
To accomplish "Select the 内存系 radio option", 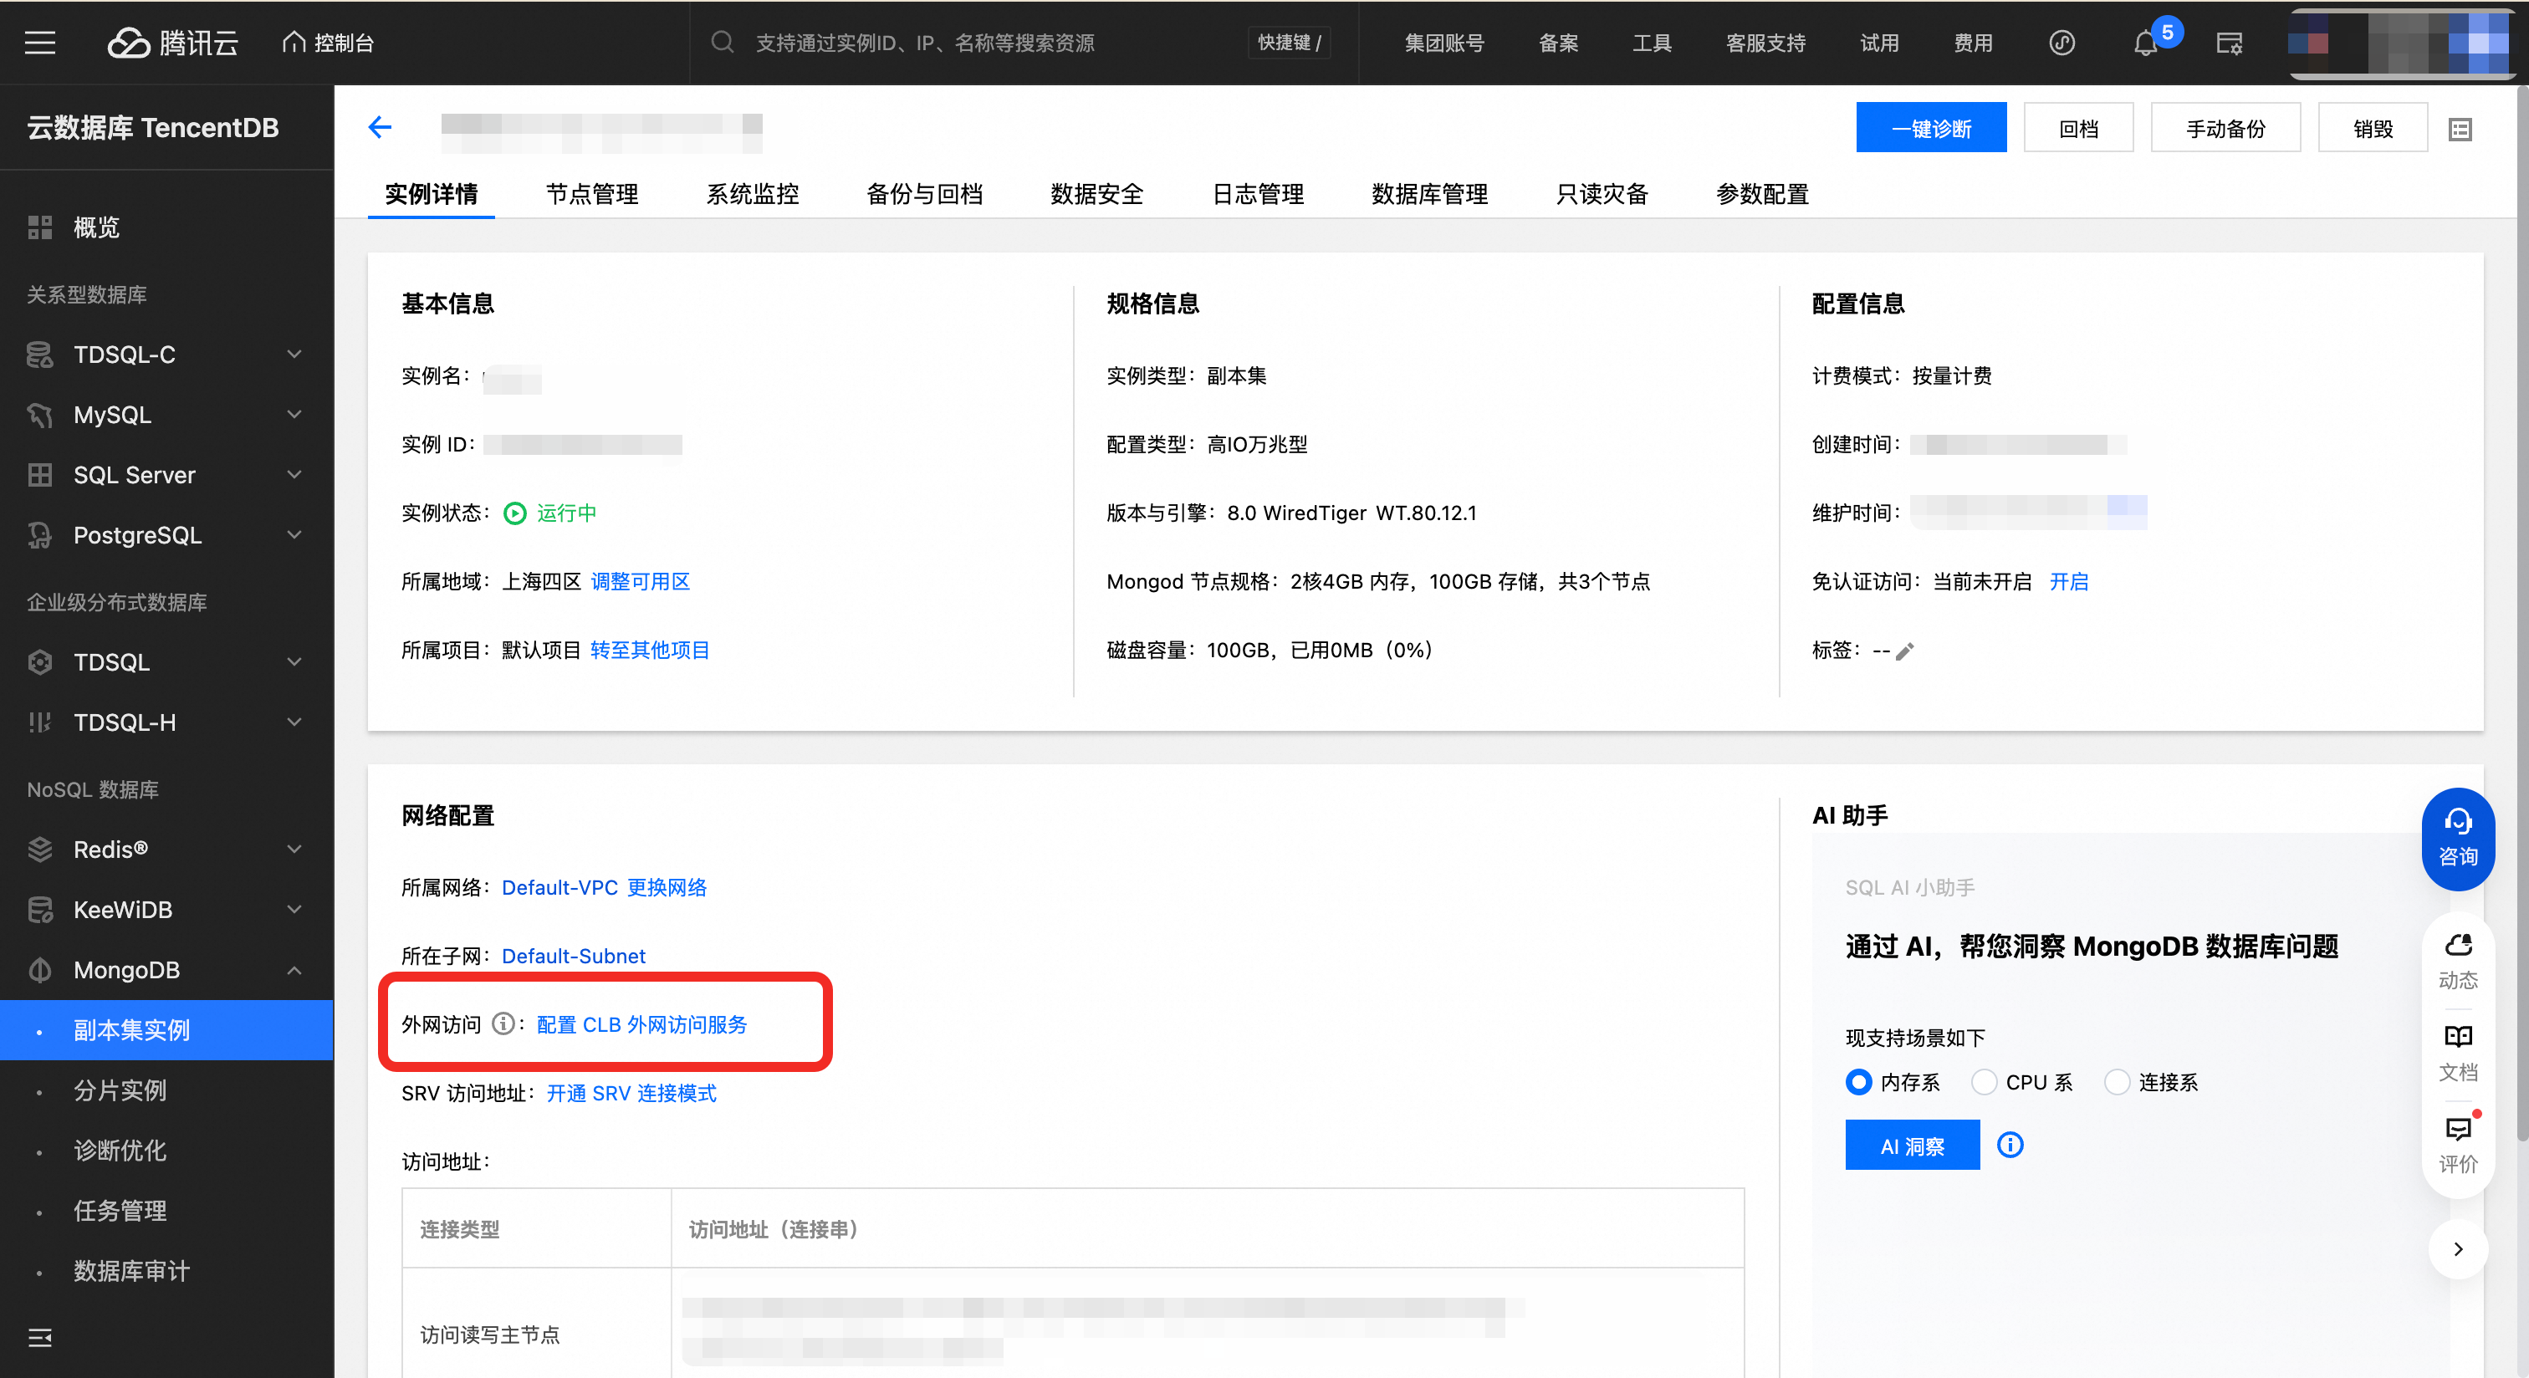I will click(x=1859, y=1082).
